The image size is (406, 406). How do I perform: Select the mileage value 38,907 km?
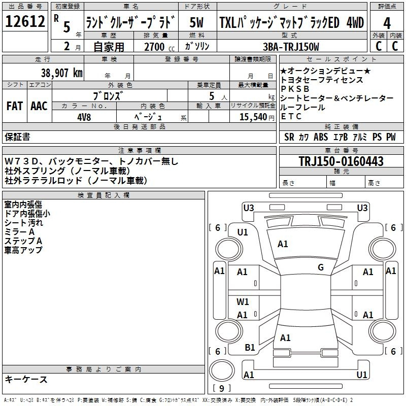coord(62,73)
